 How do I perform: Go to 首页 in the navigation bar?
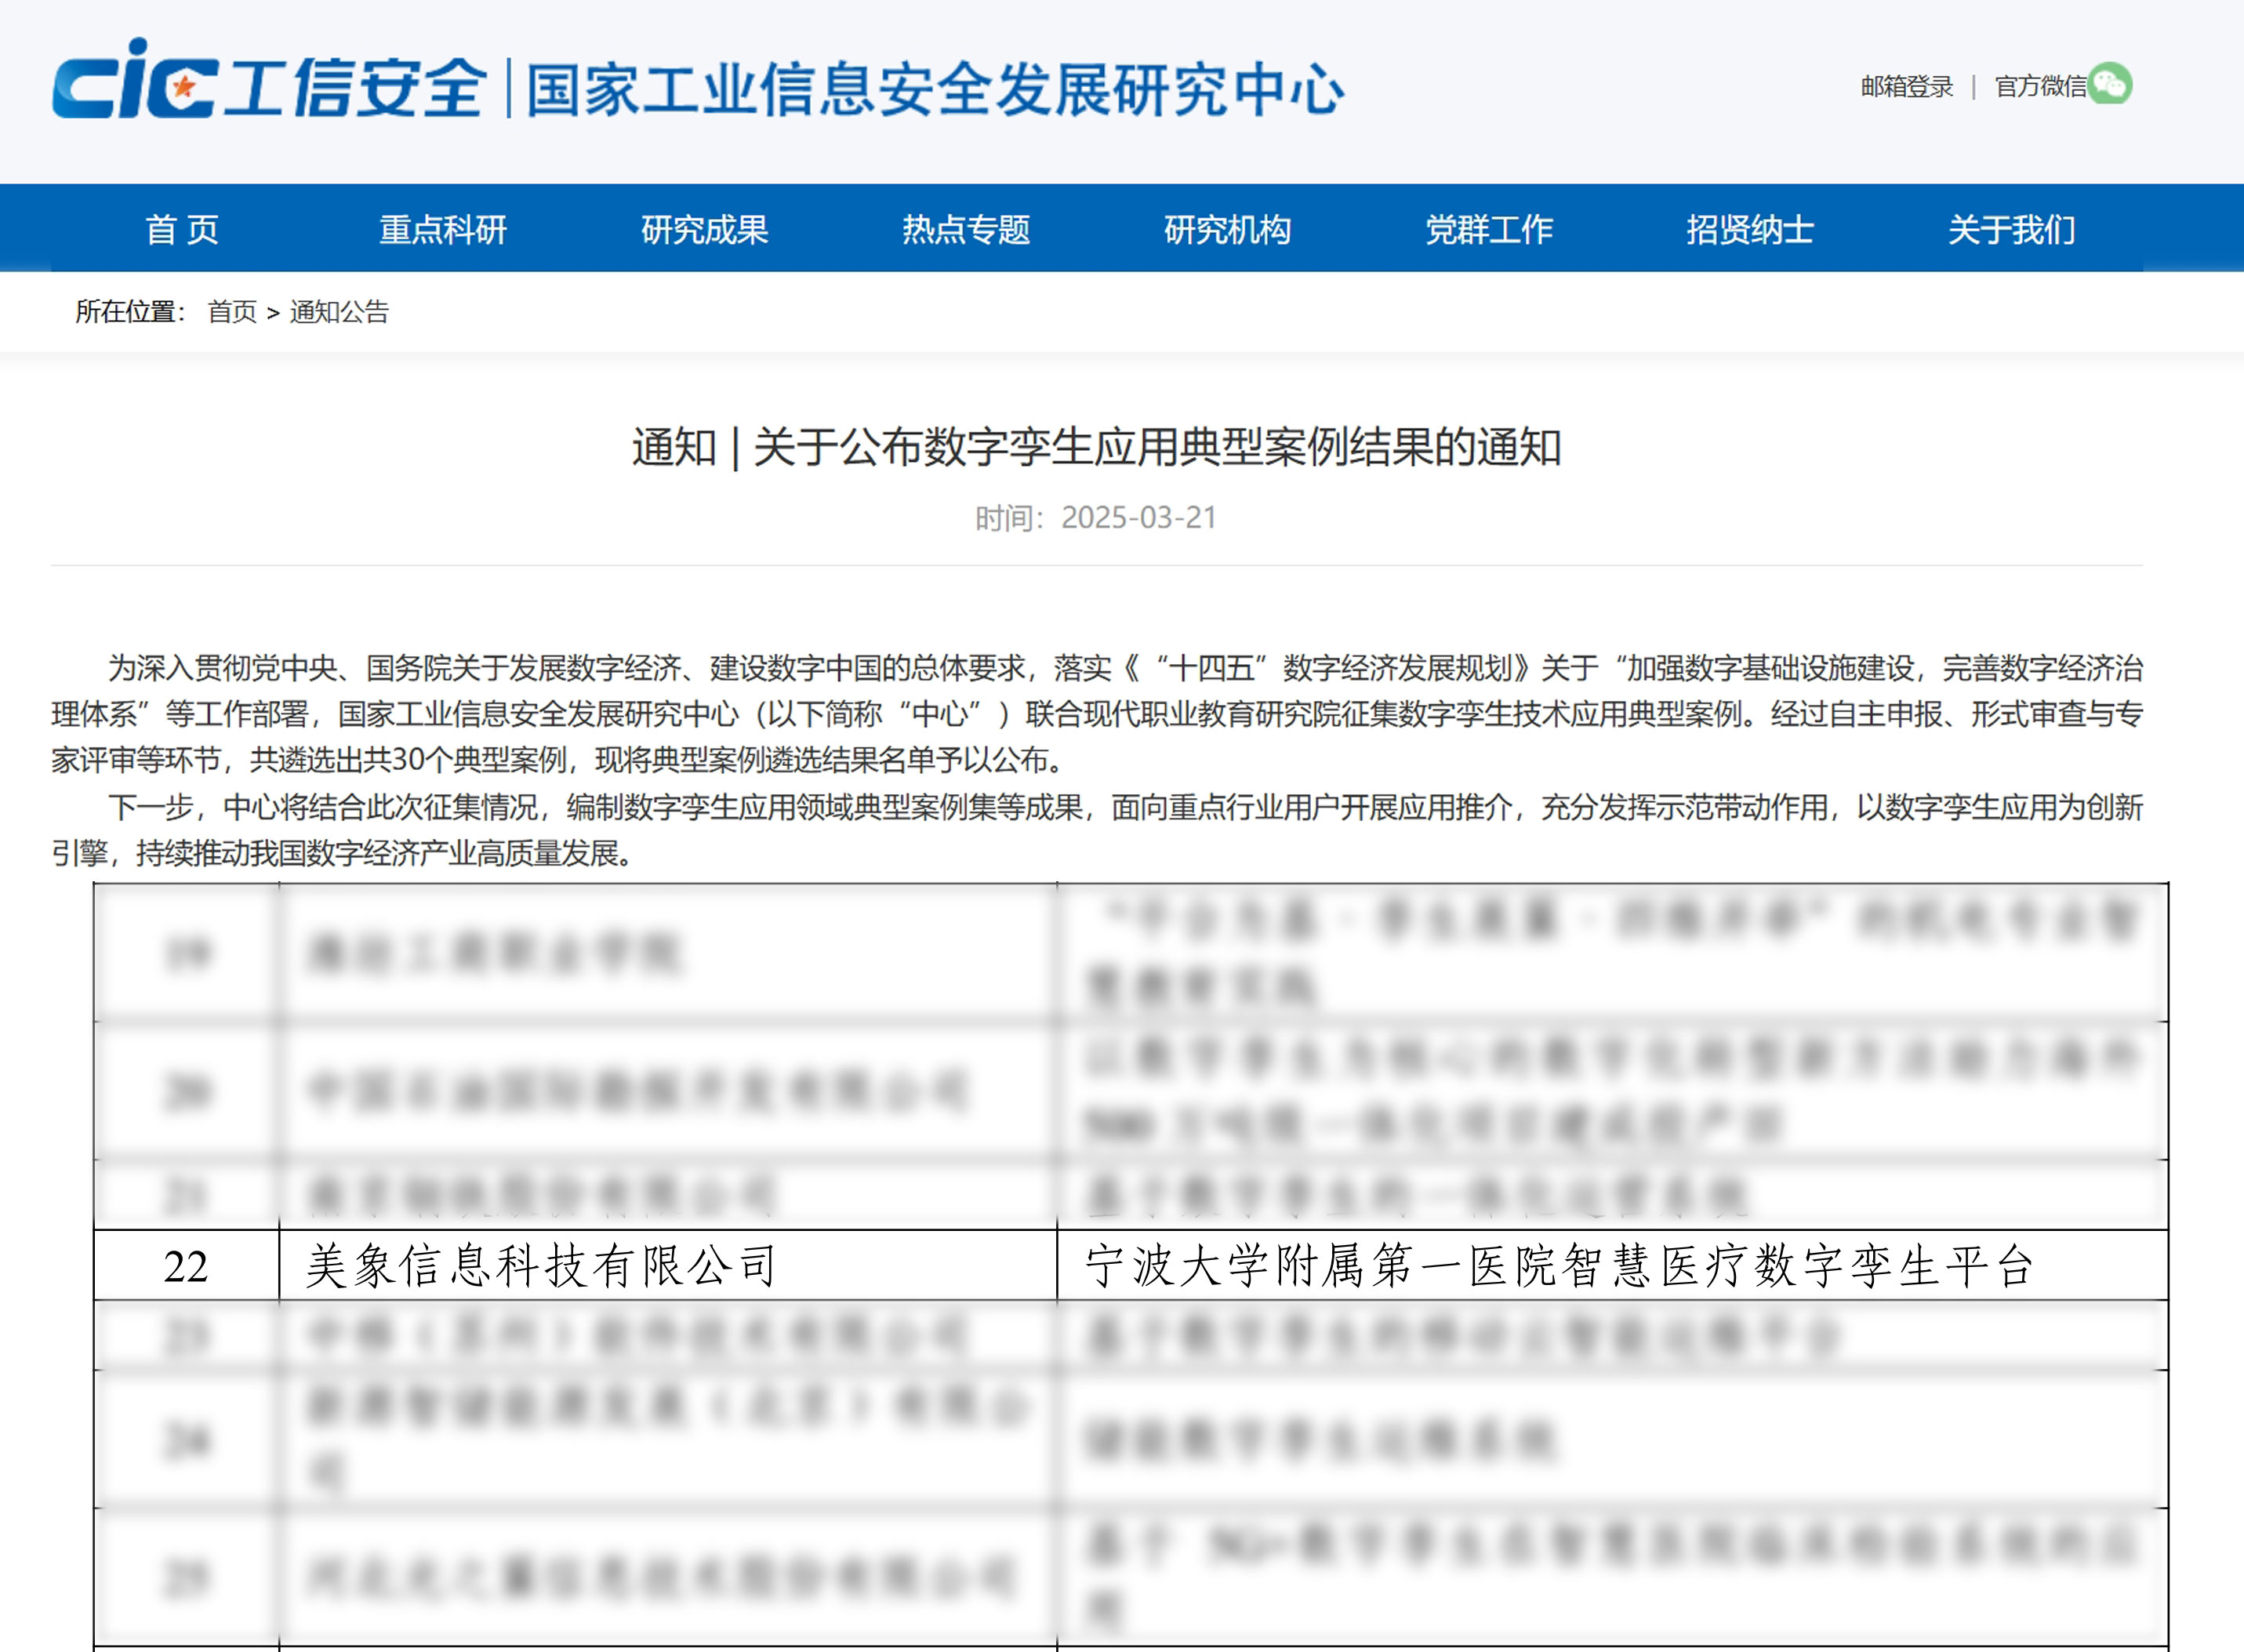(x=182, y=230)
